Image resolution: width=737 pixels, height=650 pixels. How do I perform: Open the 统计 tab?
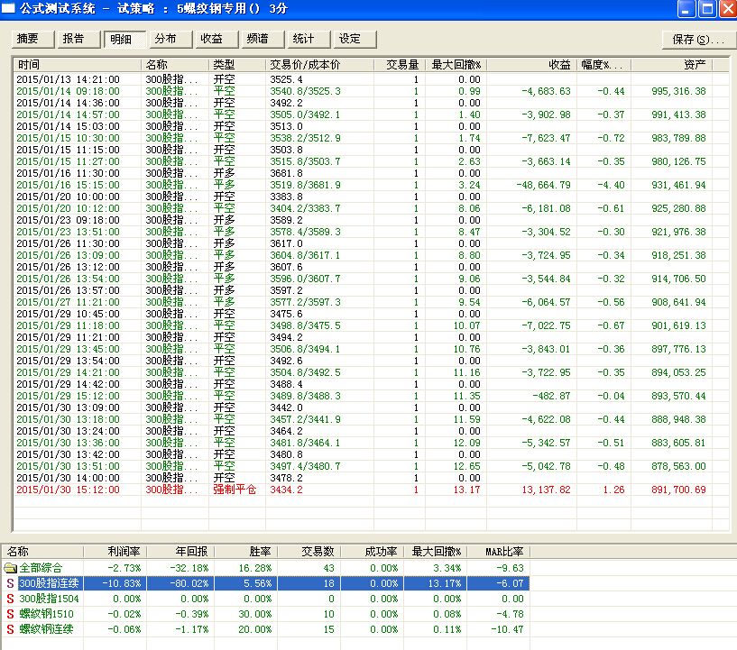click(x=304, y=40)
